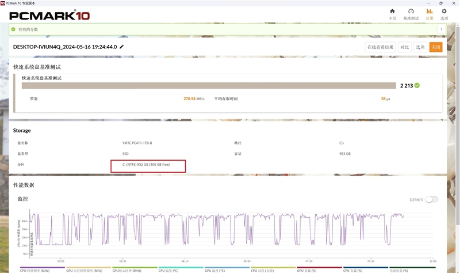Viewport: 460px width, 273px height.
Task: Click the 对比 compare button
Action: (x=405, y=47)
